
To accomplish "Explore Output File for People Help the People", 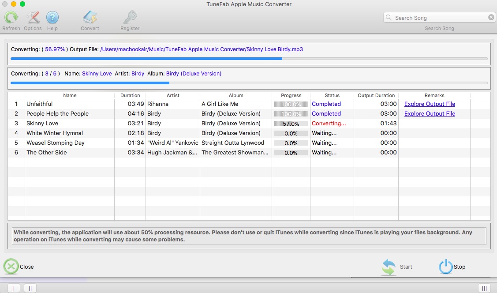I will (430, 113).
